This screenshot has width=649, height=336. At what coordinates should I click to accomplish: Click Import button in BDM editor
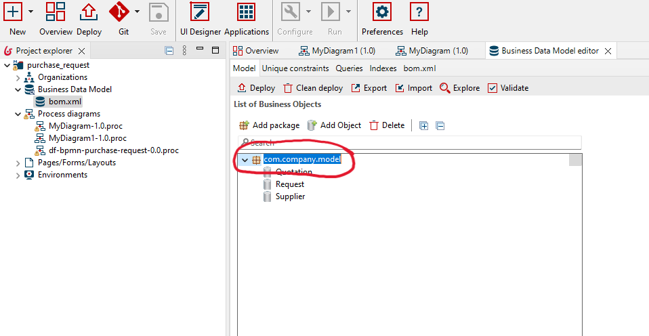tap(413, 88)
